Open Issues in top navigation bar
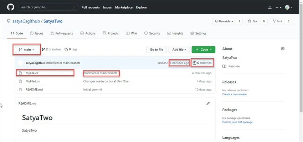Viewport: 303px width, 142px height. pyautogui.click(x=107, y=7)
